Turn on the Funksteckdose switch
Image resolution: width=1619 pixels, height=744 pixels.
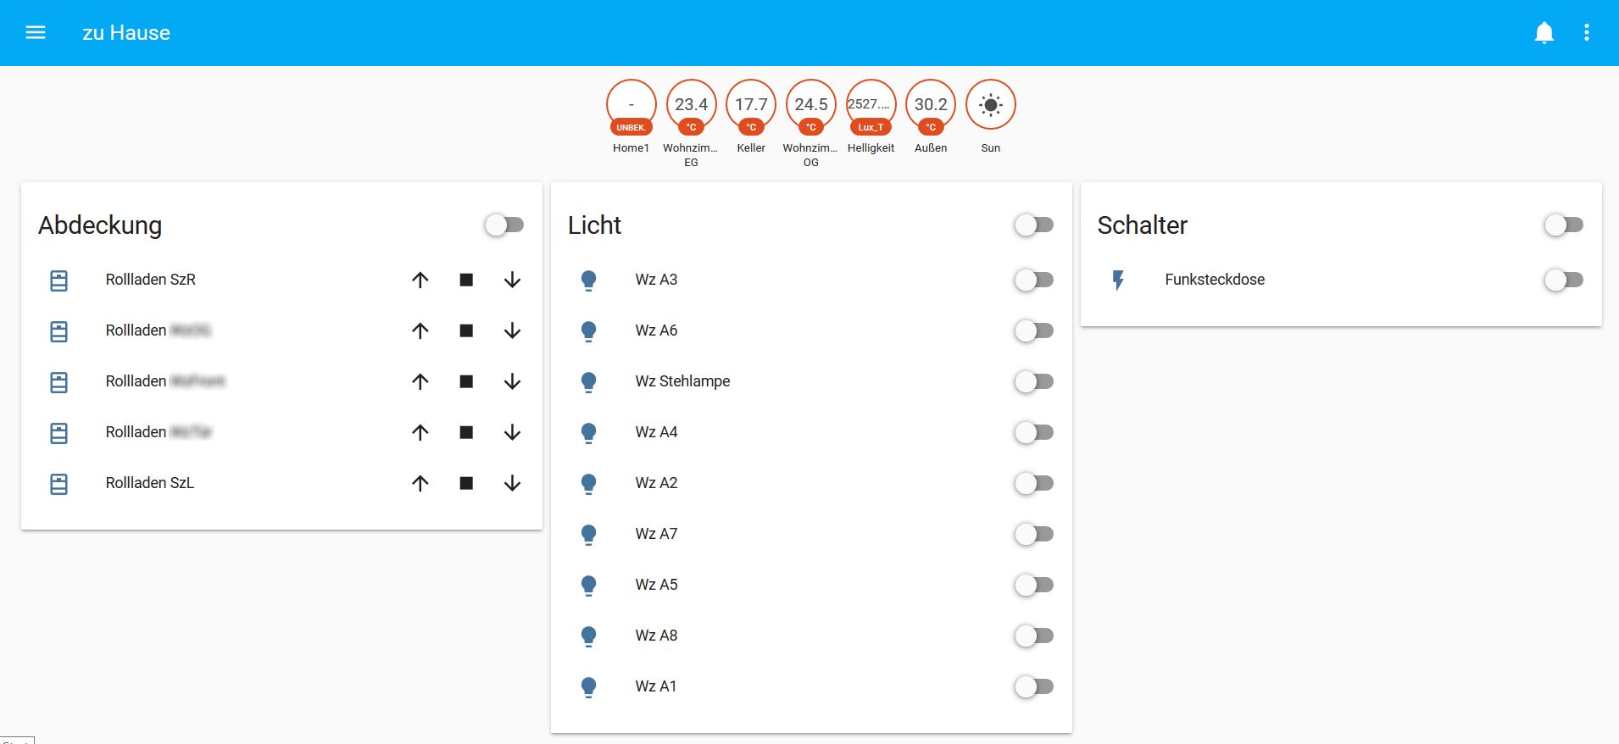[1563, 280]
